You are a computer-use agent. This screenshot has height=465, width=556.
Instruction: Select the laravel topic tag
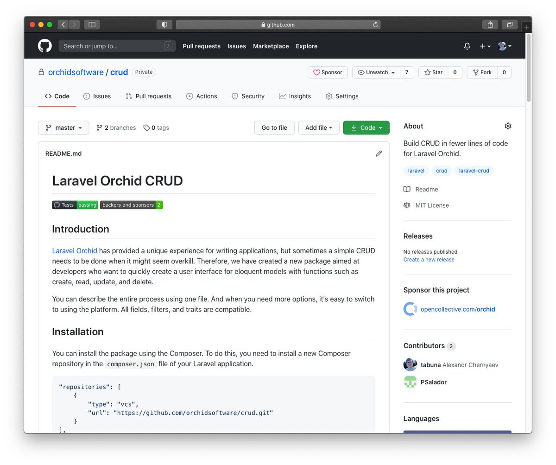coord(416,171)
